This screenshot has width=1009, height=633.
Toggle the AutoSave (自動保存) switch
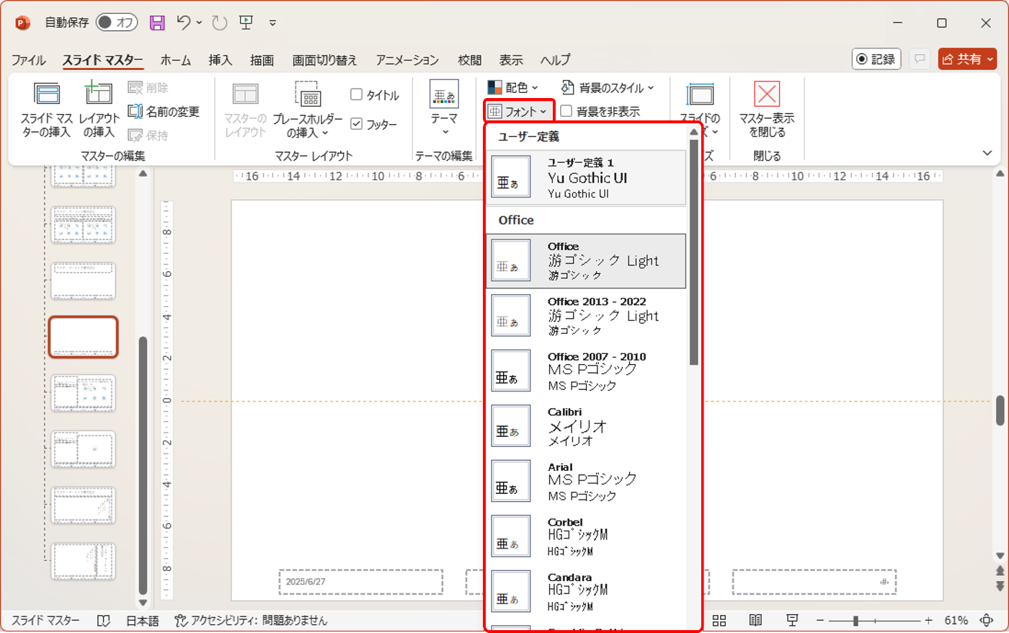(x=117, y=22)
